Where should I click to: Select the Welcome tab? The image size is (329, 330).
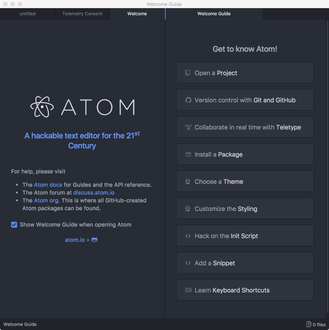click(137, 14)
